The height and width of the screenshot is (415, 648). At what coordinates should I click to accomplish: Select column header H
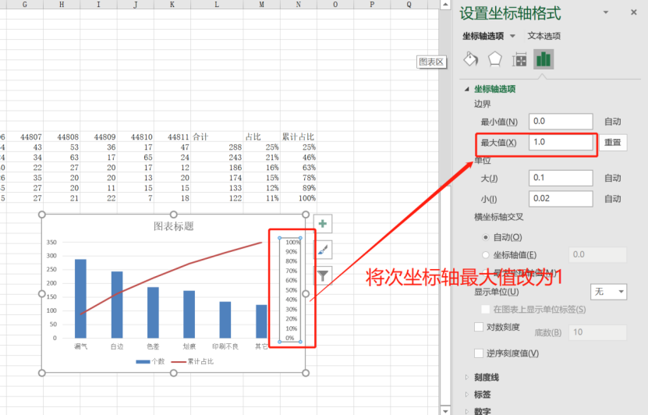[62, 5]
